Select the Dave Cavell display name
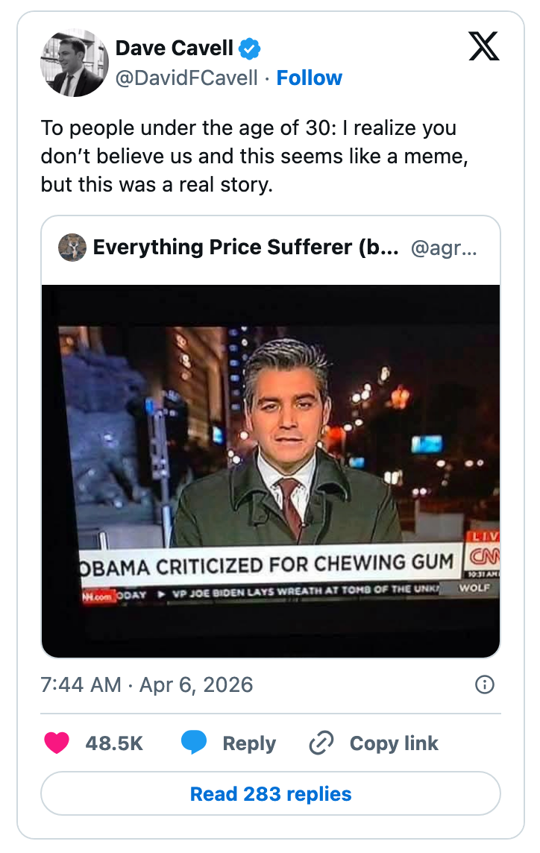The image size is (540, 853). coord(175,48)
